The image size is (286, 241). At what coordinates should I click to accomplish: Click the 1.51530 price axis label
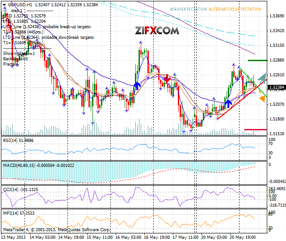[x=277, y=134]
